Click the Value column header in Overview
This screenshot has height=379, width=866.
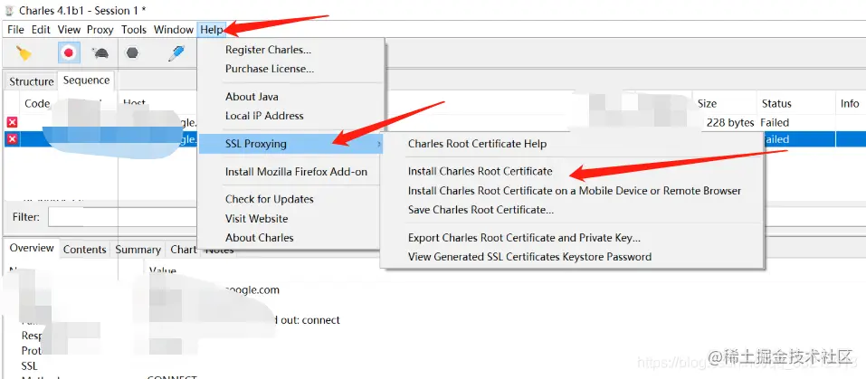click(x=162, y=270)
